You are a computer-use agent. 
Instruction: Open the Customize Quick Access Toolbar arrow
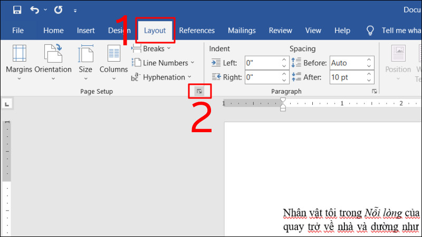[x=75, y=11]
